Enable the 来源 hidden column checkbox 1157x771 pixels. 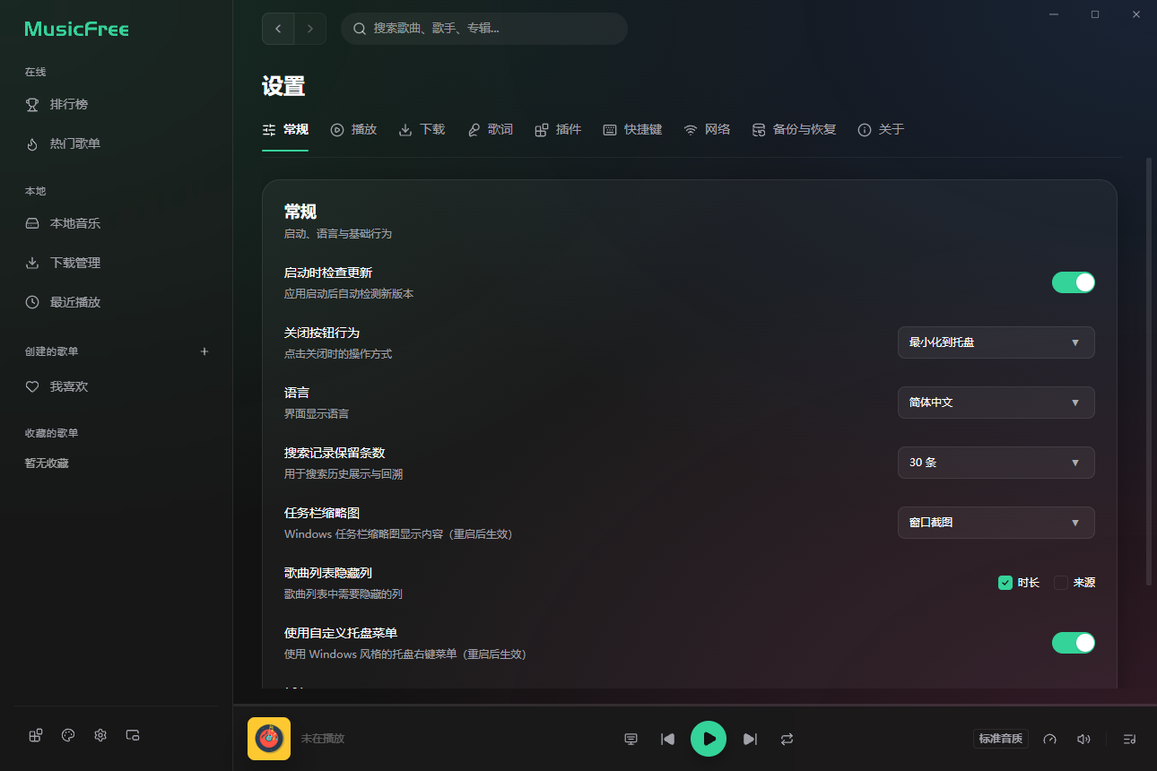1060,582
